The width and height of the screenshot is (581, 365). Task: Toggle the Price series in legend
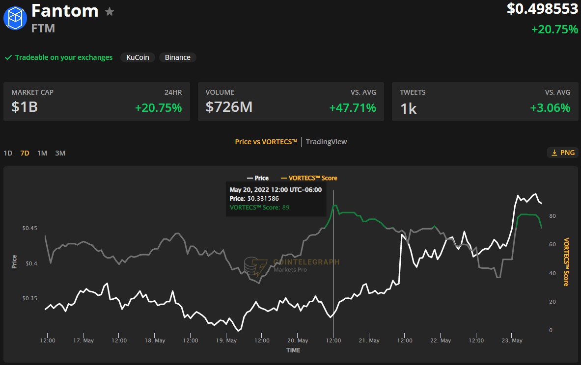tap(258, 178)
